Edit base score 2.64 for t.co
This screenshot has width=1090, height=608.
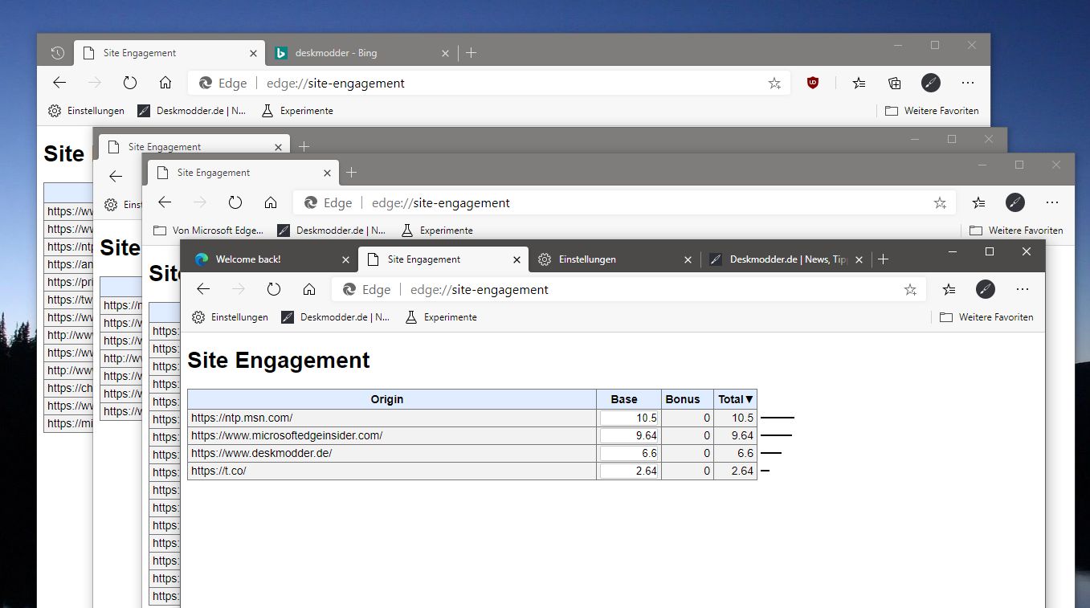tap(629, 471)
